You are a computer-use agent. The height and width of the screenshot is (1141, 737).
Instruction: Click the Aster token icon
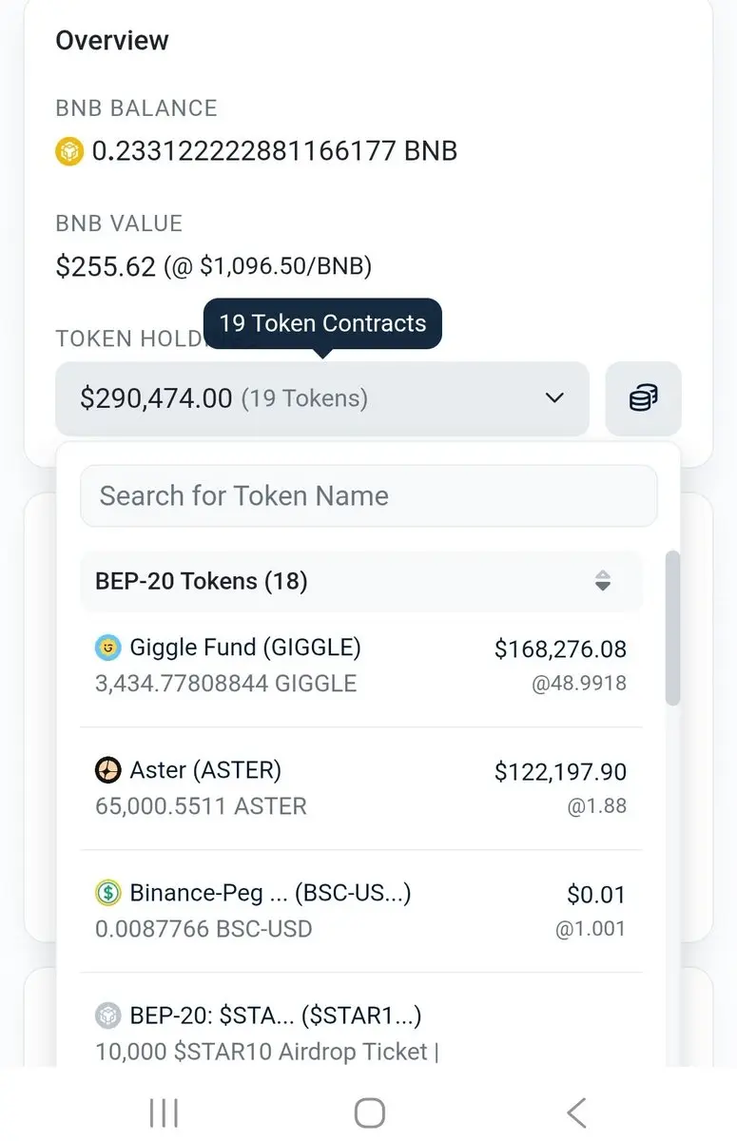(108, 770)
